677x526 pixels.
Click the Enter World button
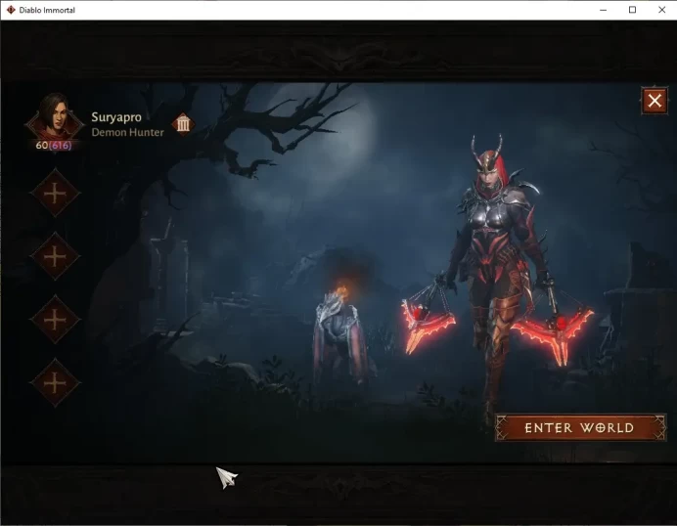point(580,427)
